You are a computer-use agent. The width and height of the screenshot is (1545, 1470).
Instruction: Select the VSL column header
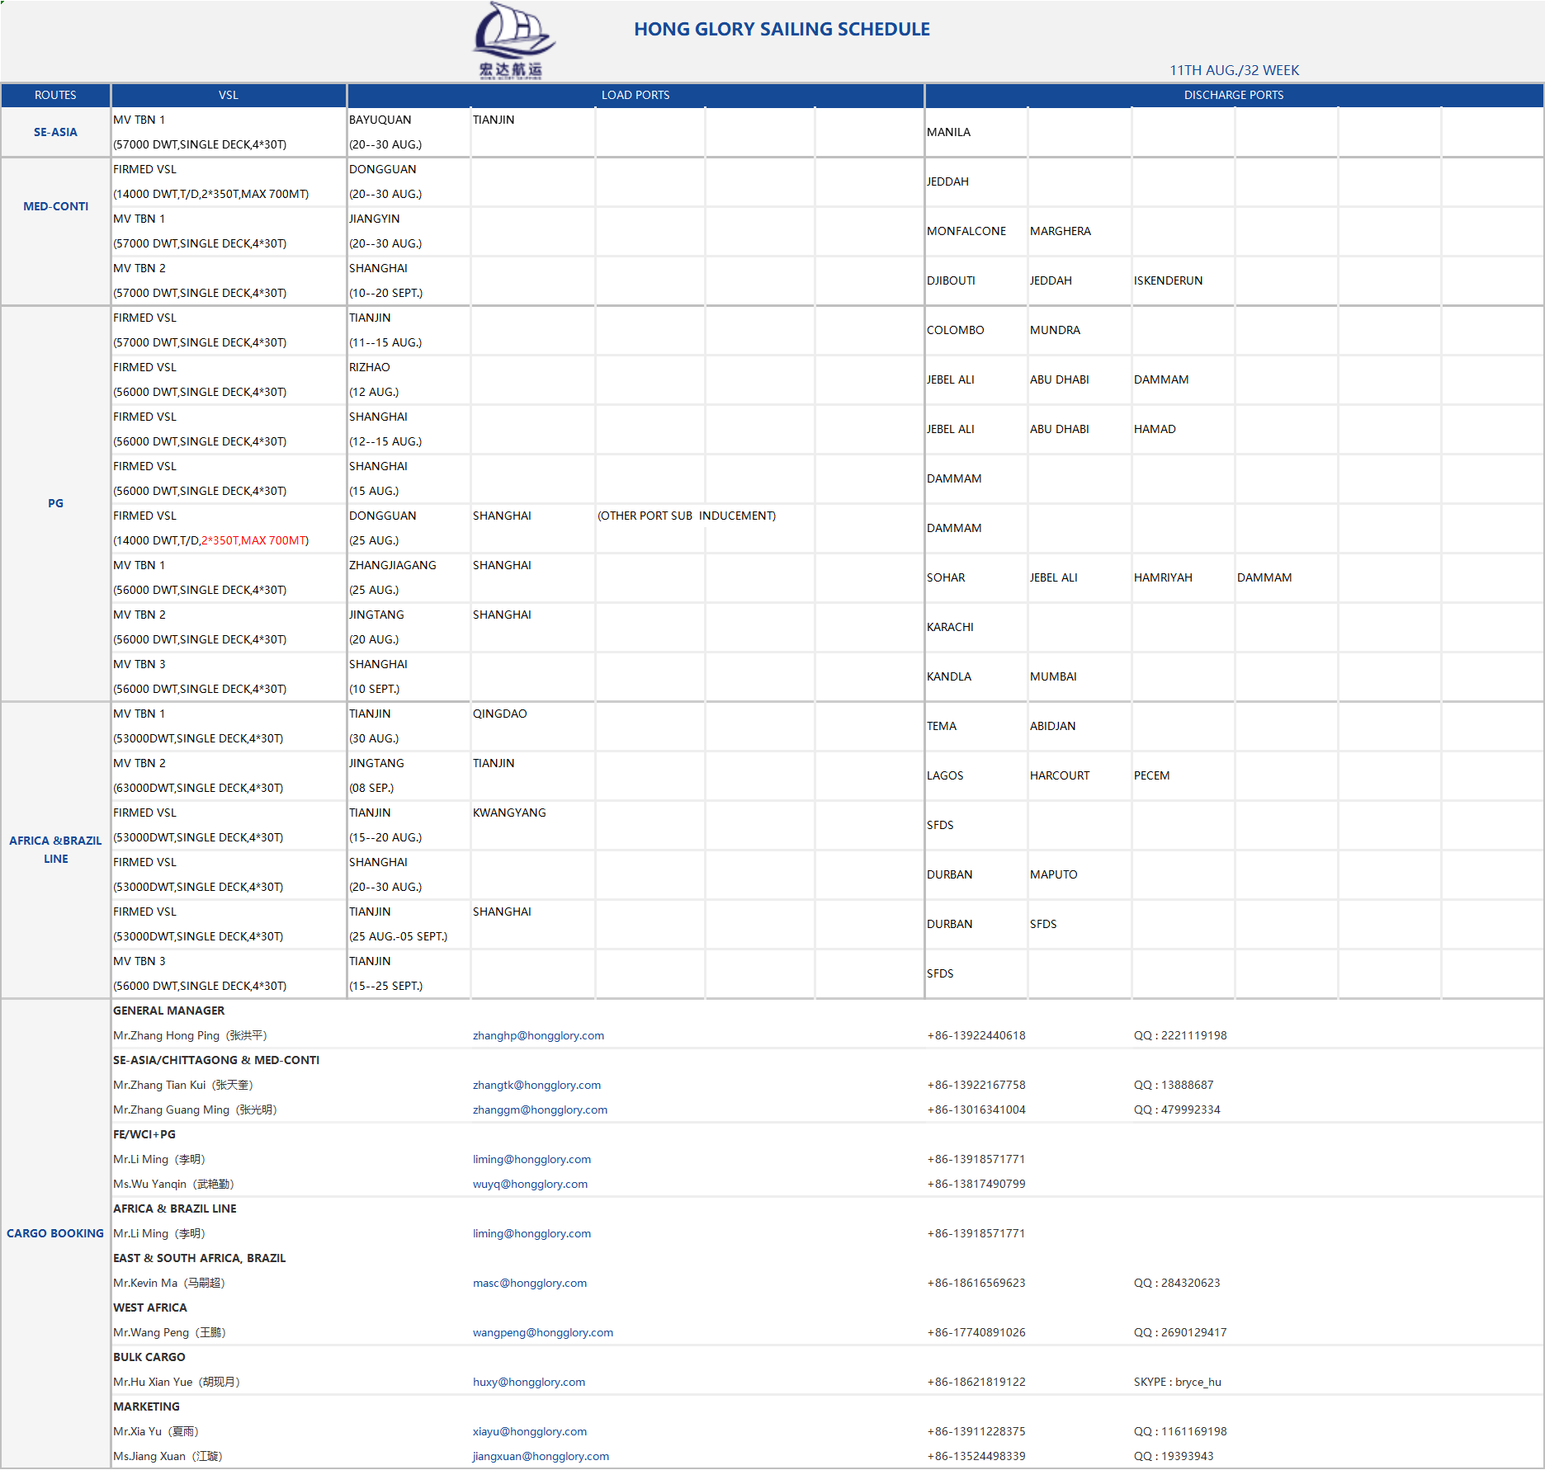(229, 95)
